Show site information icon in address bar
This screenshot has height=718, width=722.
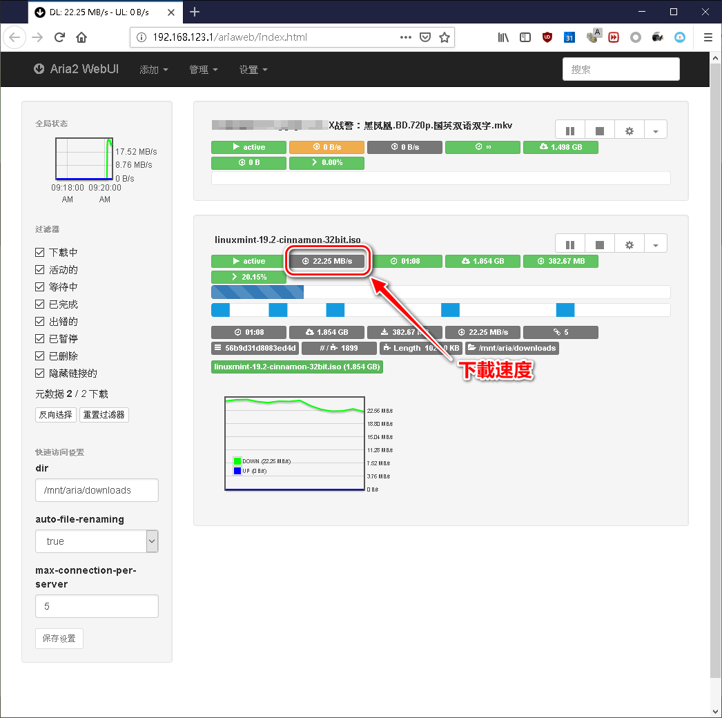tap(142, 37)
